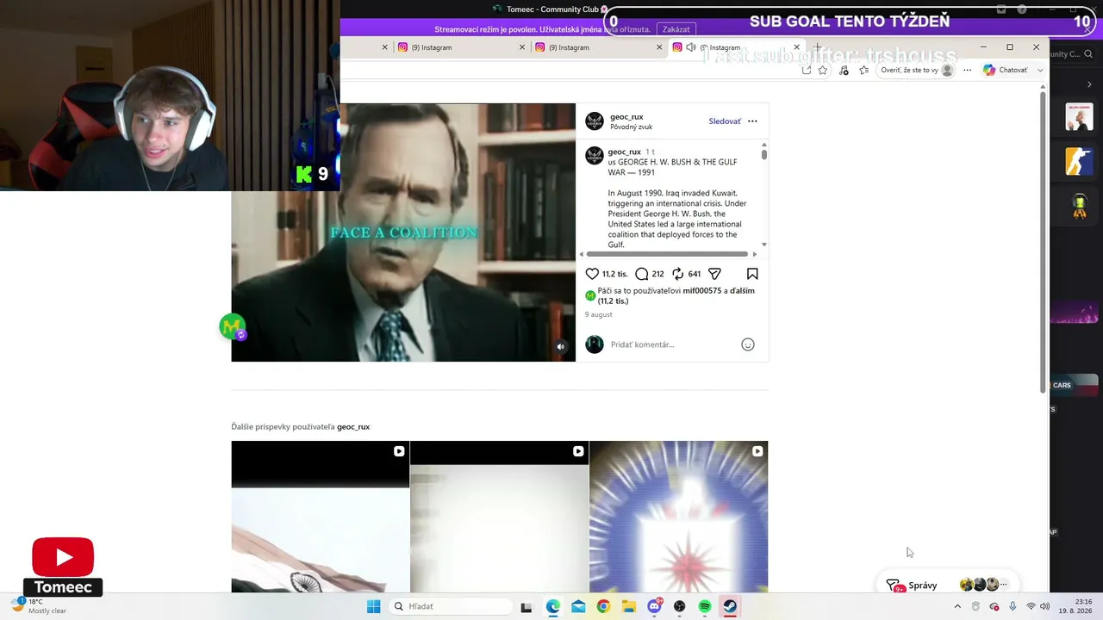Image resolution: width=1103 pixels, height=620 pixels.
Task: Repost the post using the repost icon
Action: 678,274
